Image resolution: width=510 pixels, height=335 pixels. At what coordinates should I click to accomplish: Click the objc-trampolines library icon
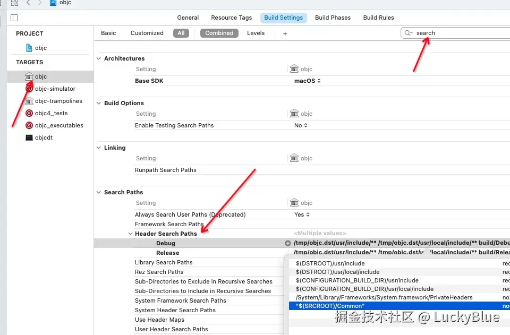click(29, 101)
